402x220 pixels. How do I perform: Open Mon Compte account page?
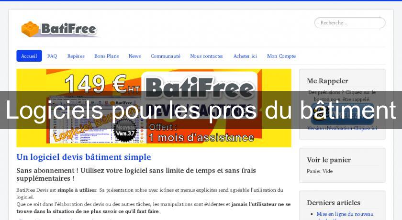point(281,56)
